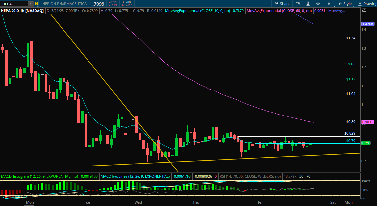Screen dimensions: 377x206
Task: Click the 0.7879 EMA value
Action: [238, 11]
